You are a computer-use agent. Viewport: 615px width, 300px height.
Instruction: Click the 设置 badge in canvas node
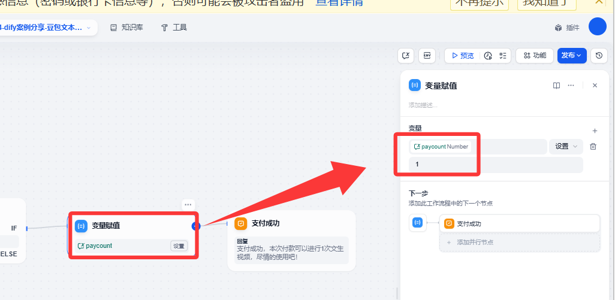[x=179, y=246]
